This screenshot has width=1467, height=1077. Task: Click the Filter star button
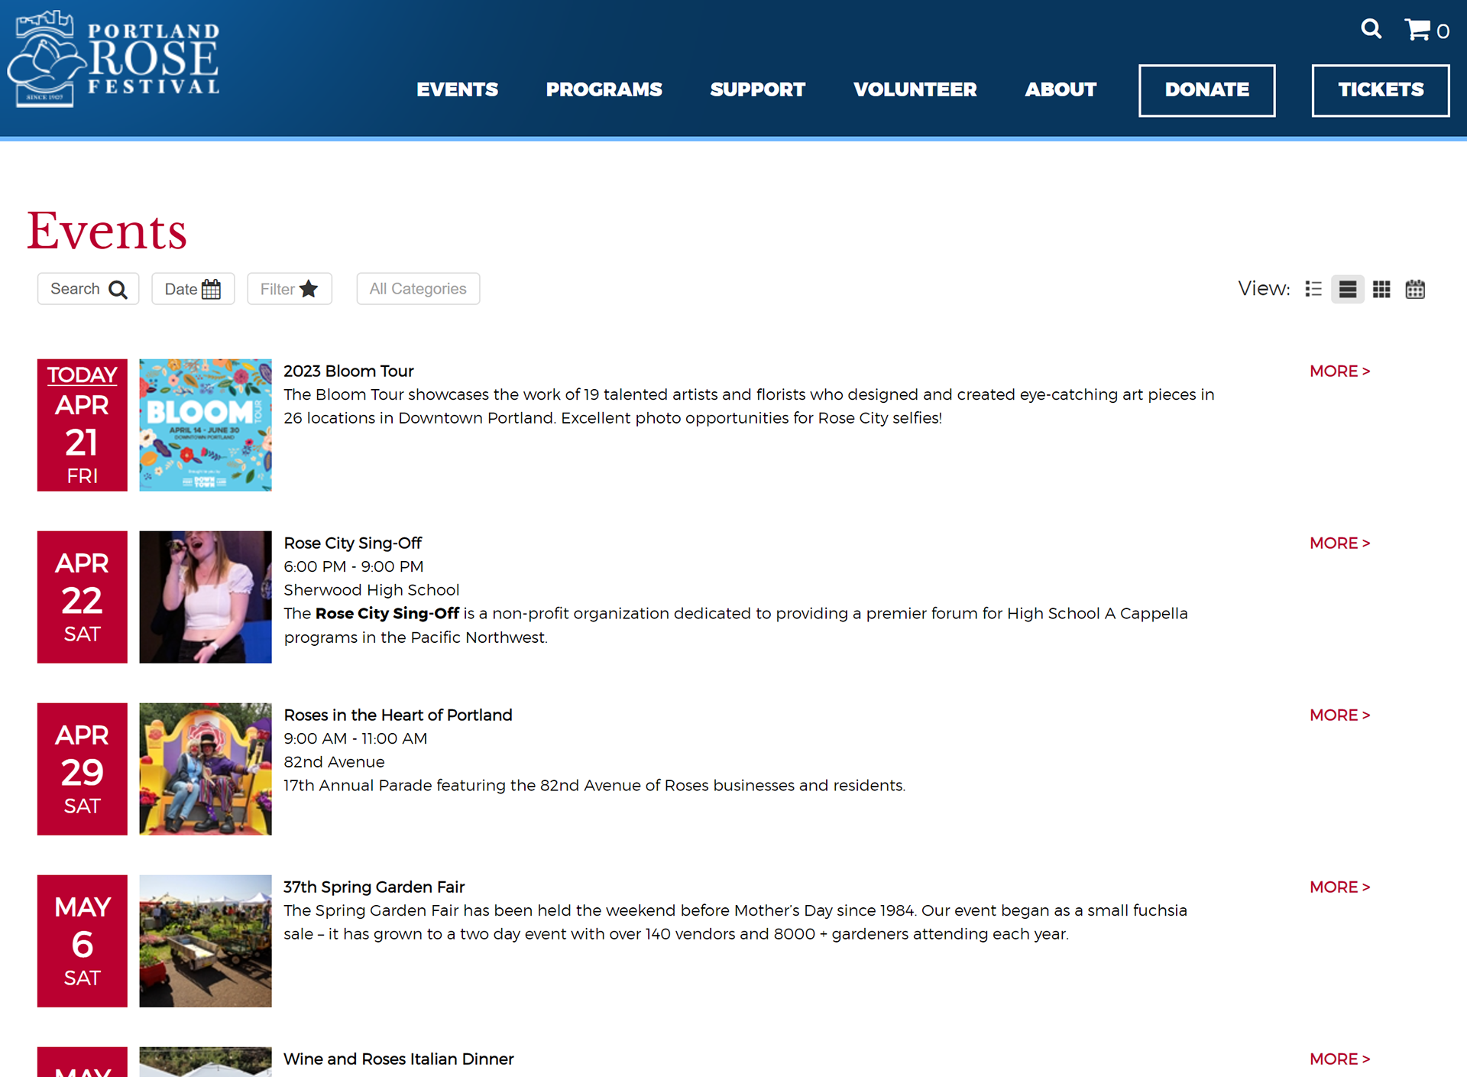289,289
